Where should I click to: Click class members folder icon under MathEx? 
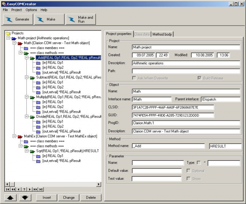[x=26, y=142]
